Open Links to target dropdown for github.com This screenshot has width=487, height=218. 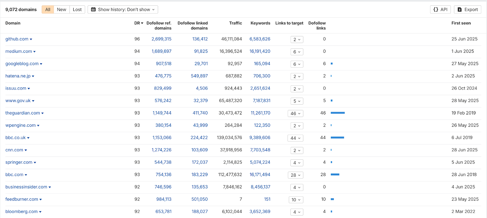coord(297,40)
